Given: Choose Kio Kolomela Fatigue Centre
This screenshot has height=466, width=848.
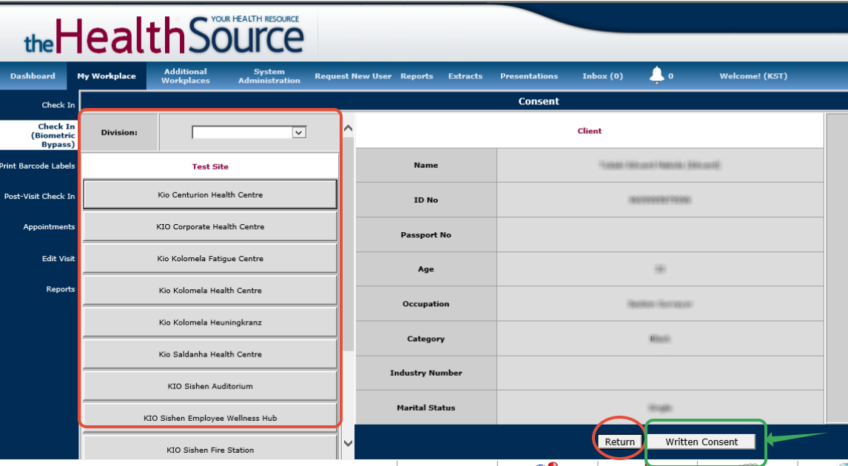Looking at the screenshot, I should 210,258.
